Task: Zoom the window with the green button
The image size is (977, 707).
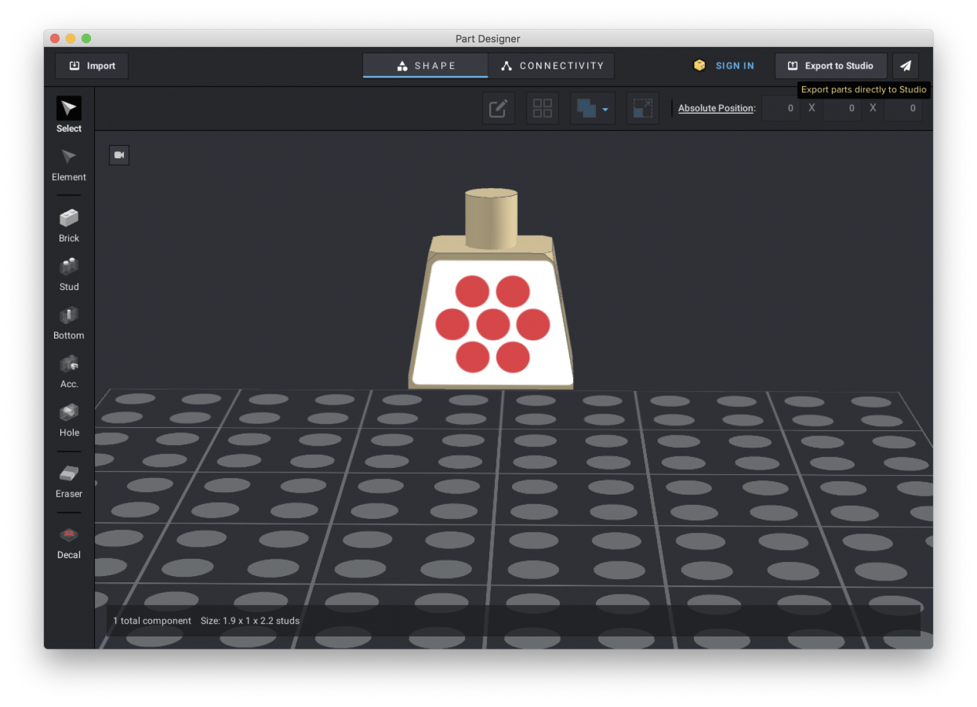Action: [87, 38]
